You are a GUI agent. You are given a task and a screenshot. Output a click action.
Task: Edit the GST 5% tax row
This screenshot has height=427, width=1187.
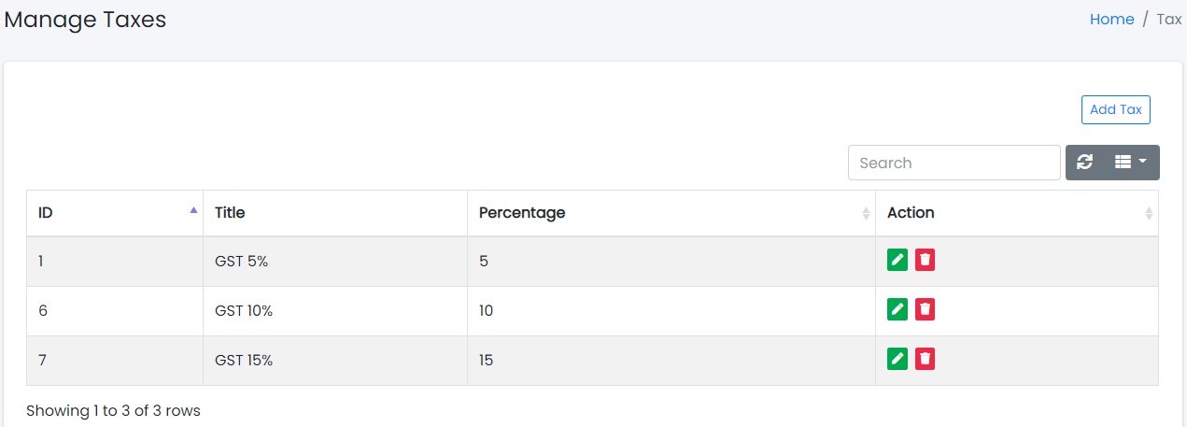click(x=897, y=260)
